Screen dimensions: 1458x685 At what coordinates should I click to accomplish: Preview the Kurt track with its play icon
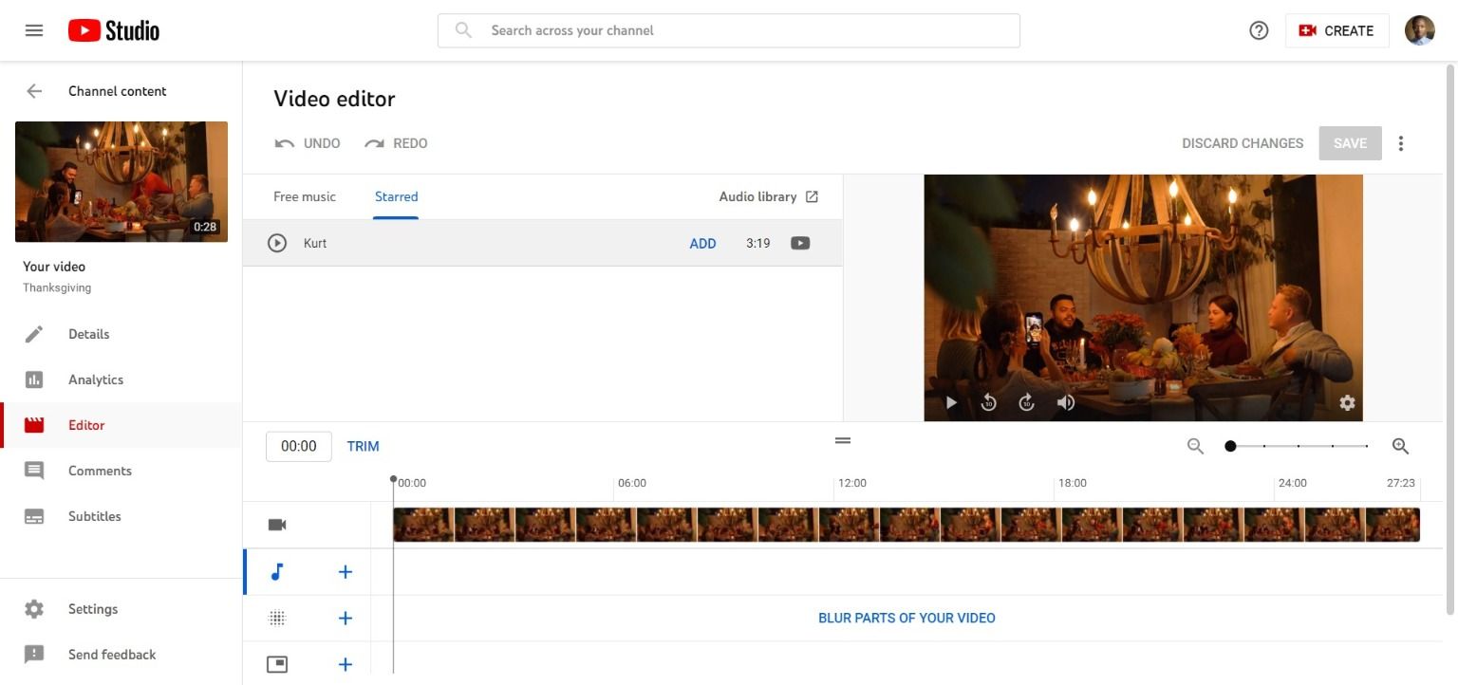click(x=276, y=243)
